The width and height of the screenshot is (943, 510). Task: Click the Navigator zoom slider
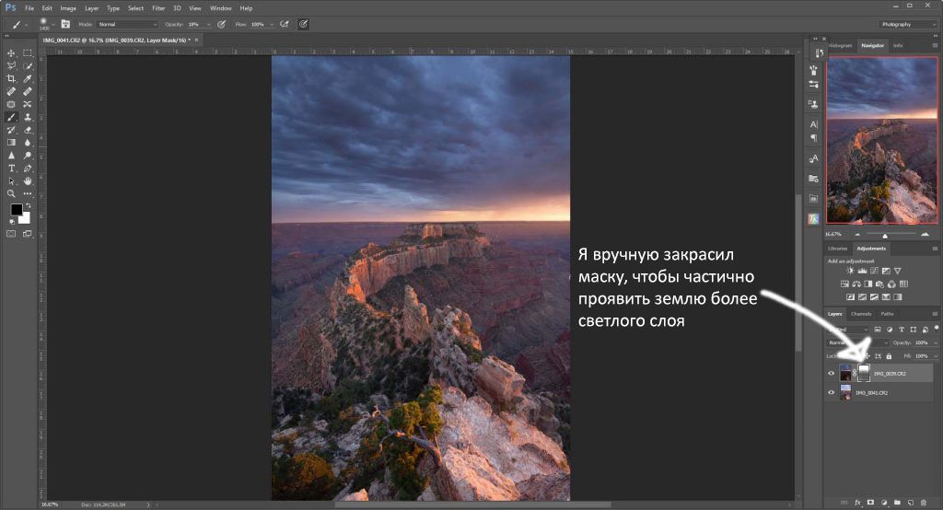click(884, 235)
